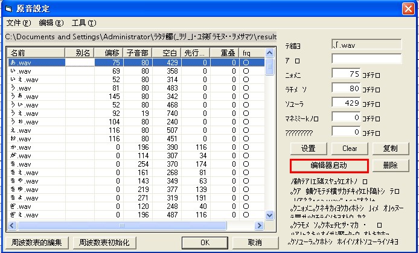Click the 设置 button
The image size is (419, 253).
coord(309,149)
